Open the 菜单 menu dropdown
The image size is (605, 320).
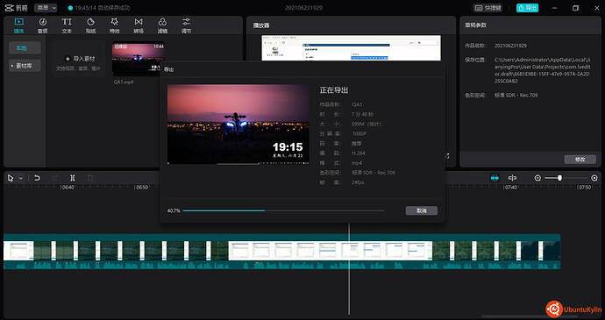(x=46, y=8)
